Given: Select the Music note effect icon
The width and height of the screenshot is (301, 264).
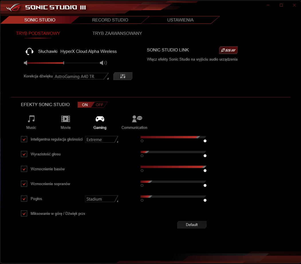Looking at the screenshot, I should point(31,119).
